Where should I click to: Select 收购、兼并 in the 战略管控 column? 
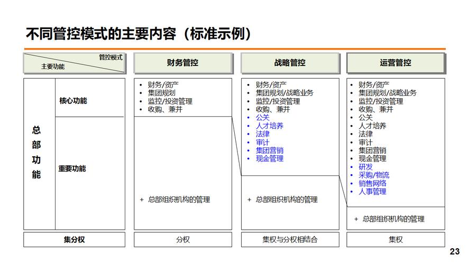(273, 109)
